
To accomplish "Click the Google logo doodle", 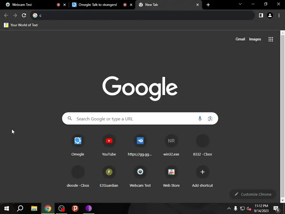I will pos(140,88).
